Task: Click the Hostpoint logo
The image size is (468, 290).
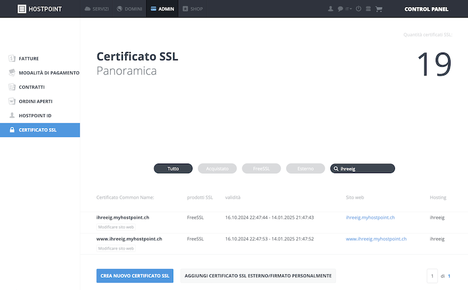Action: point(40,9)
